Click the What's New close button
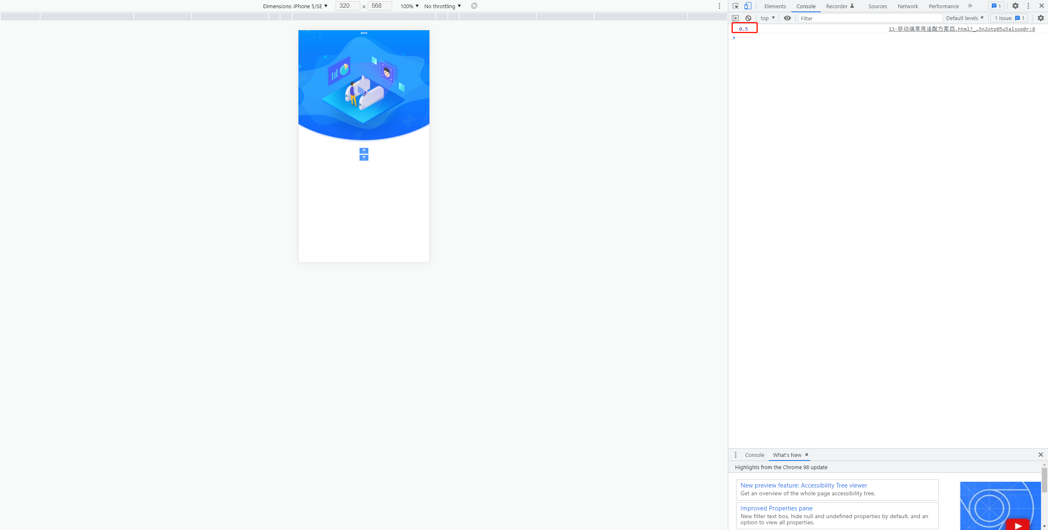 coord(806,454)
